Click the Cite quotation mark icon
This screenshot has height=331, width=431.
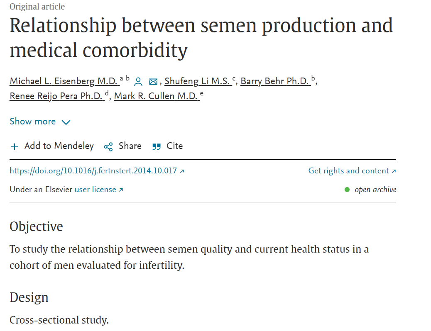click(157, 147)
